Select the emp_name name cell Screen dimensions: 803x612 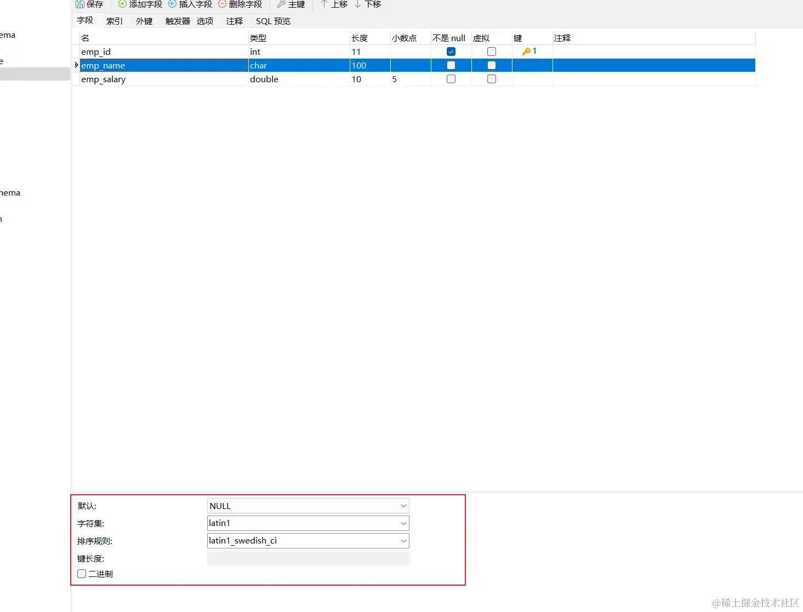pyautogui.click(x=164, y=65)
